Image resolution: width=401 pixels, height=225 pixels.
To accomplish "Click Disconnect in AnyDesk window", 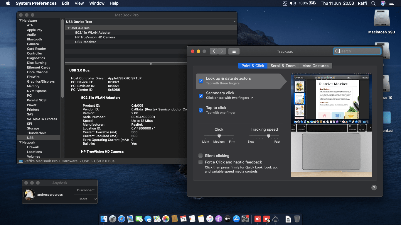I will point(86,190).
